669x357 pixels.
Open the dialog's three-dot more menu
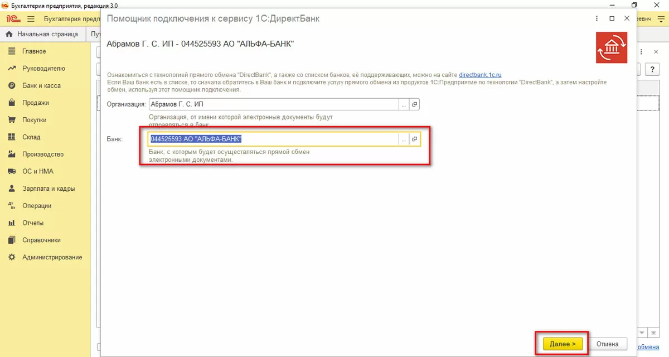click(x=598, y=18)
